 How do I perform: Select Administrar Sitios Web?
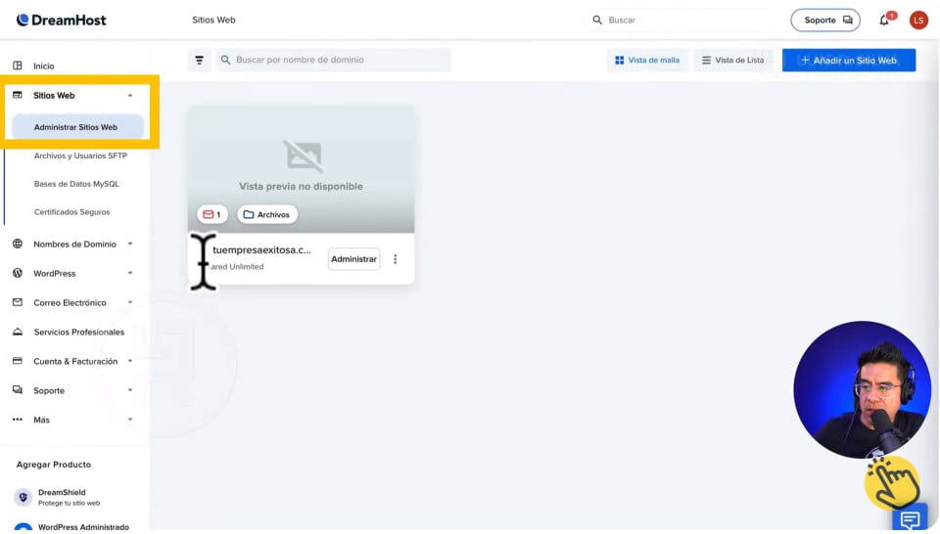pos(78,127)
